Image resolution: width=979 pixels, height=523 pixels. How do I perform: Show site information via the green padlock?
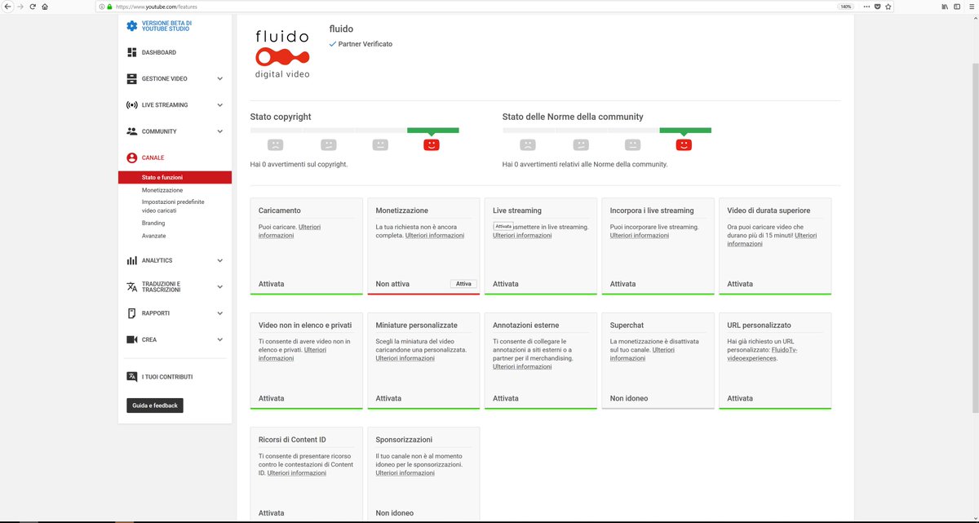(109, 7)
